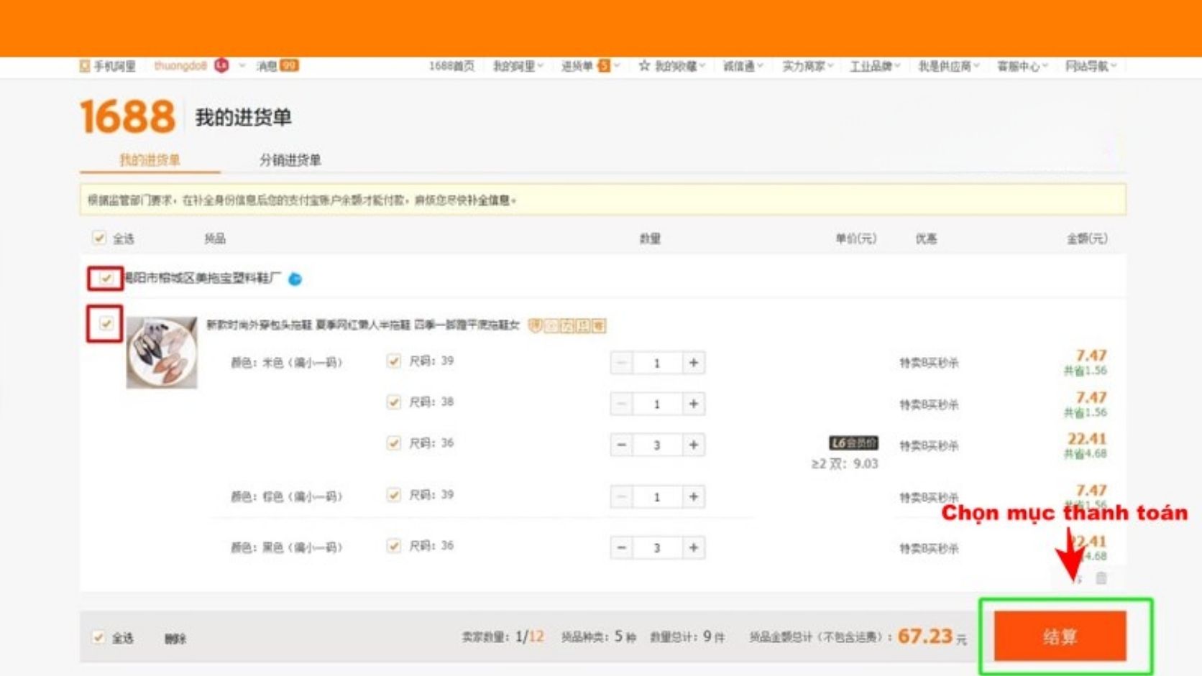The width and height of the screenshot is (1202, 676).
Task: Click the orange 结算 checkout button
Action: point(1060,636)
